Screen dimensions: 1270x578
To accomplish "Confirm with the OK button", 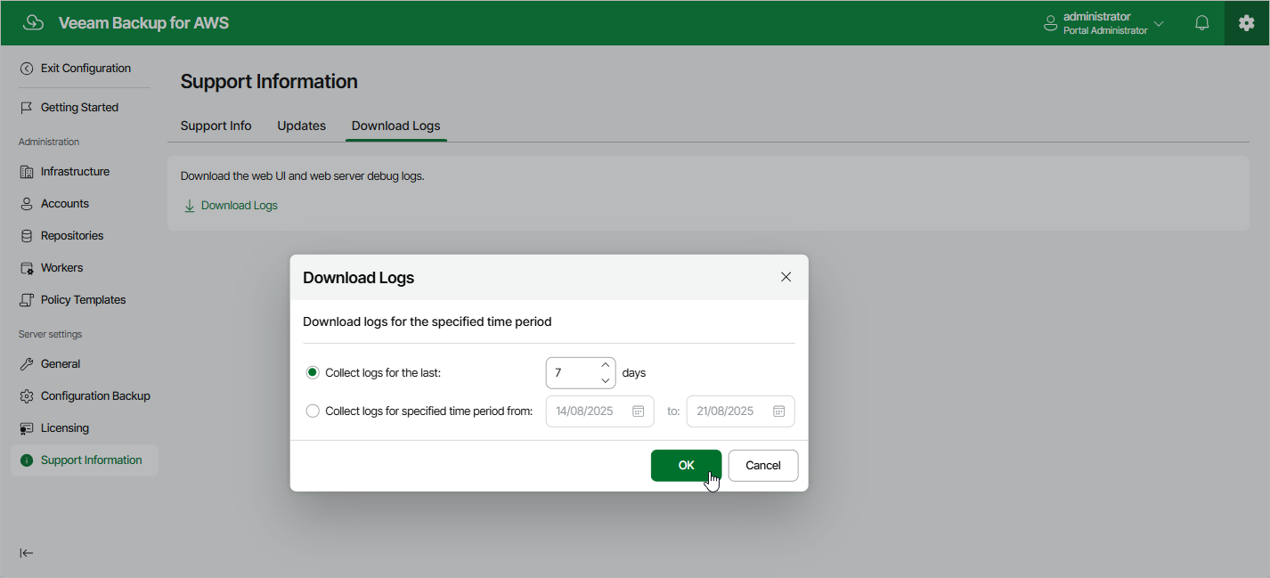I will coord(686,466).
